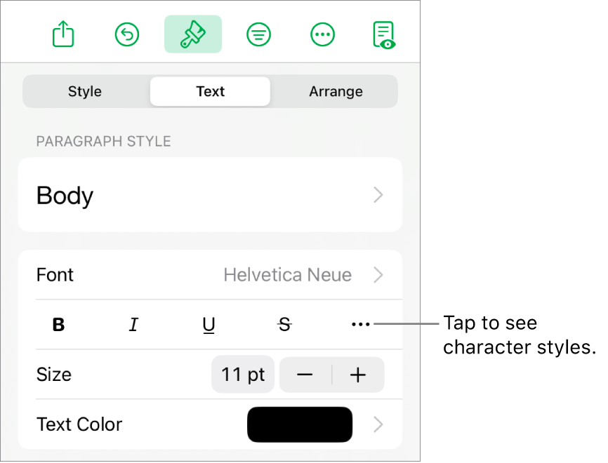The image size is (608, 463).
Task: Toggle Italic text formatting
Action: [x=133, y=325]
